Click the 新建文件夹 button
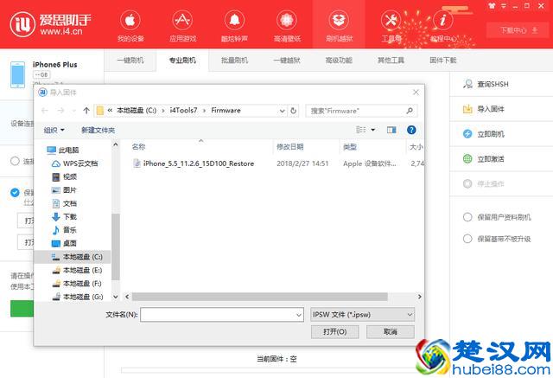Screen dimensions: 553x378 (x=98, y=130)
